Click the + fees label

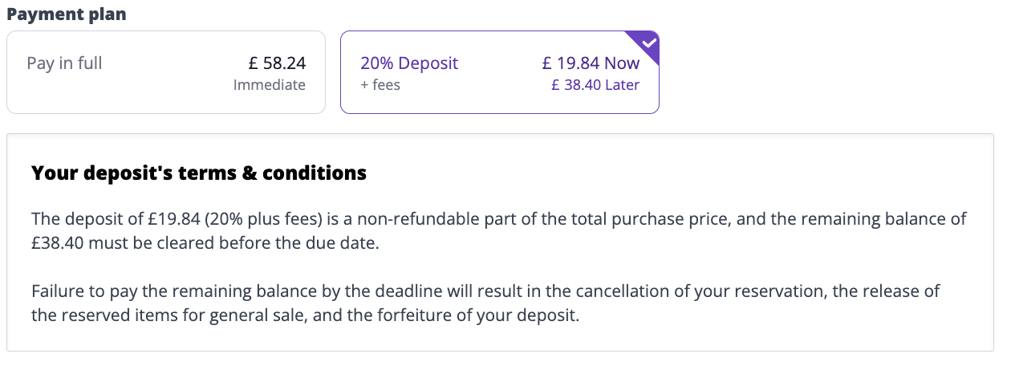coord(380,85)
